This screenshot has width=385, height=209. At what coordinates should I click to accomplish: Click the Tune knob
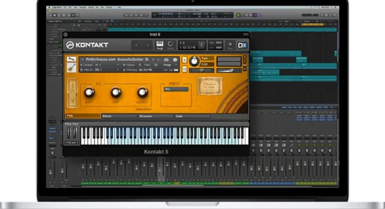(x=194, y=62)
